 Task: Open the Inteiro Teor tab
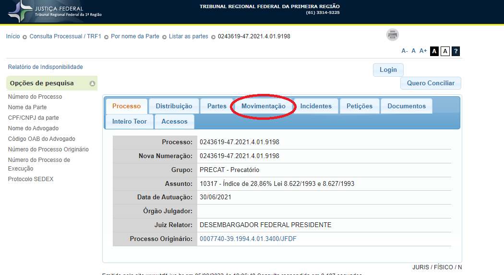(129, 122)
